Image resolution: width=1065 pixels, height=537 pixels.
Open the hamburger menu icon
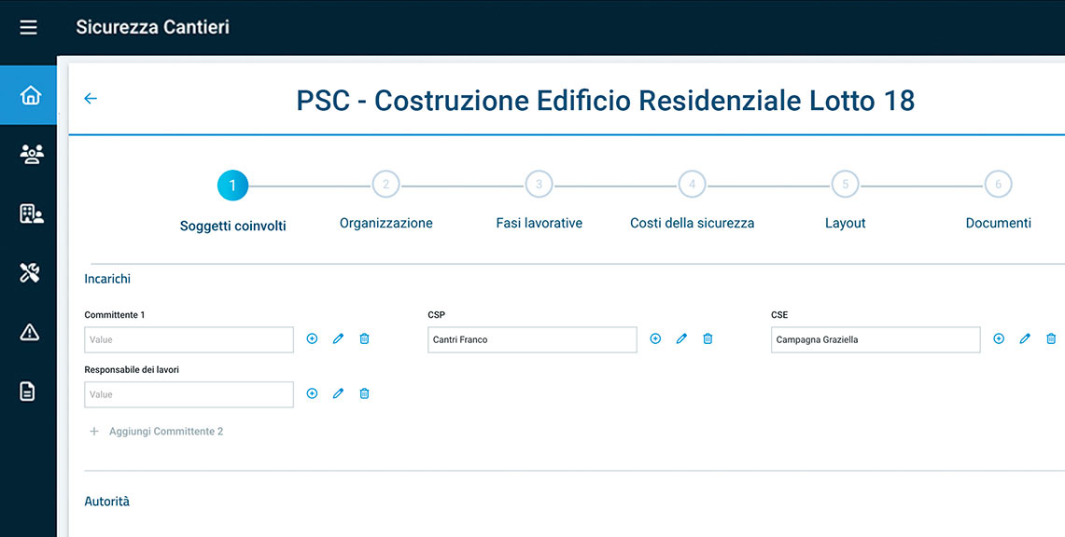click(x=29, y=27)
